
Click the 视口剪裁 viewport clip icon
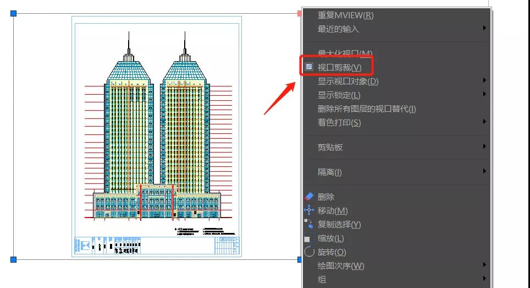pyautogui.click(x=309, y=67)
